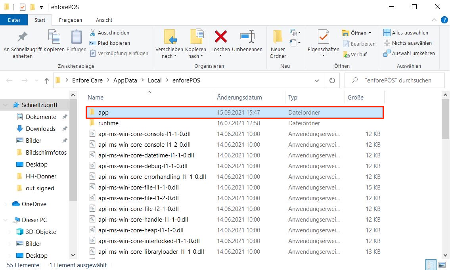Screen dimensions: 450x270
Task: Switch to the Freigeben ribbon tab
Action: [x=70, y=20]
